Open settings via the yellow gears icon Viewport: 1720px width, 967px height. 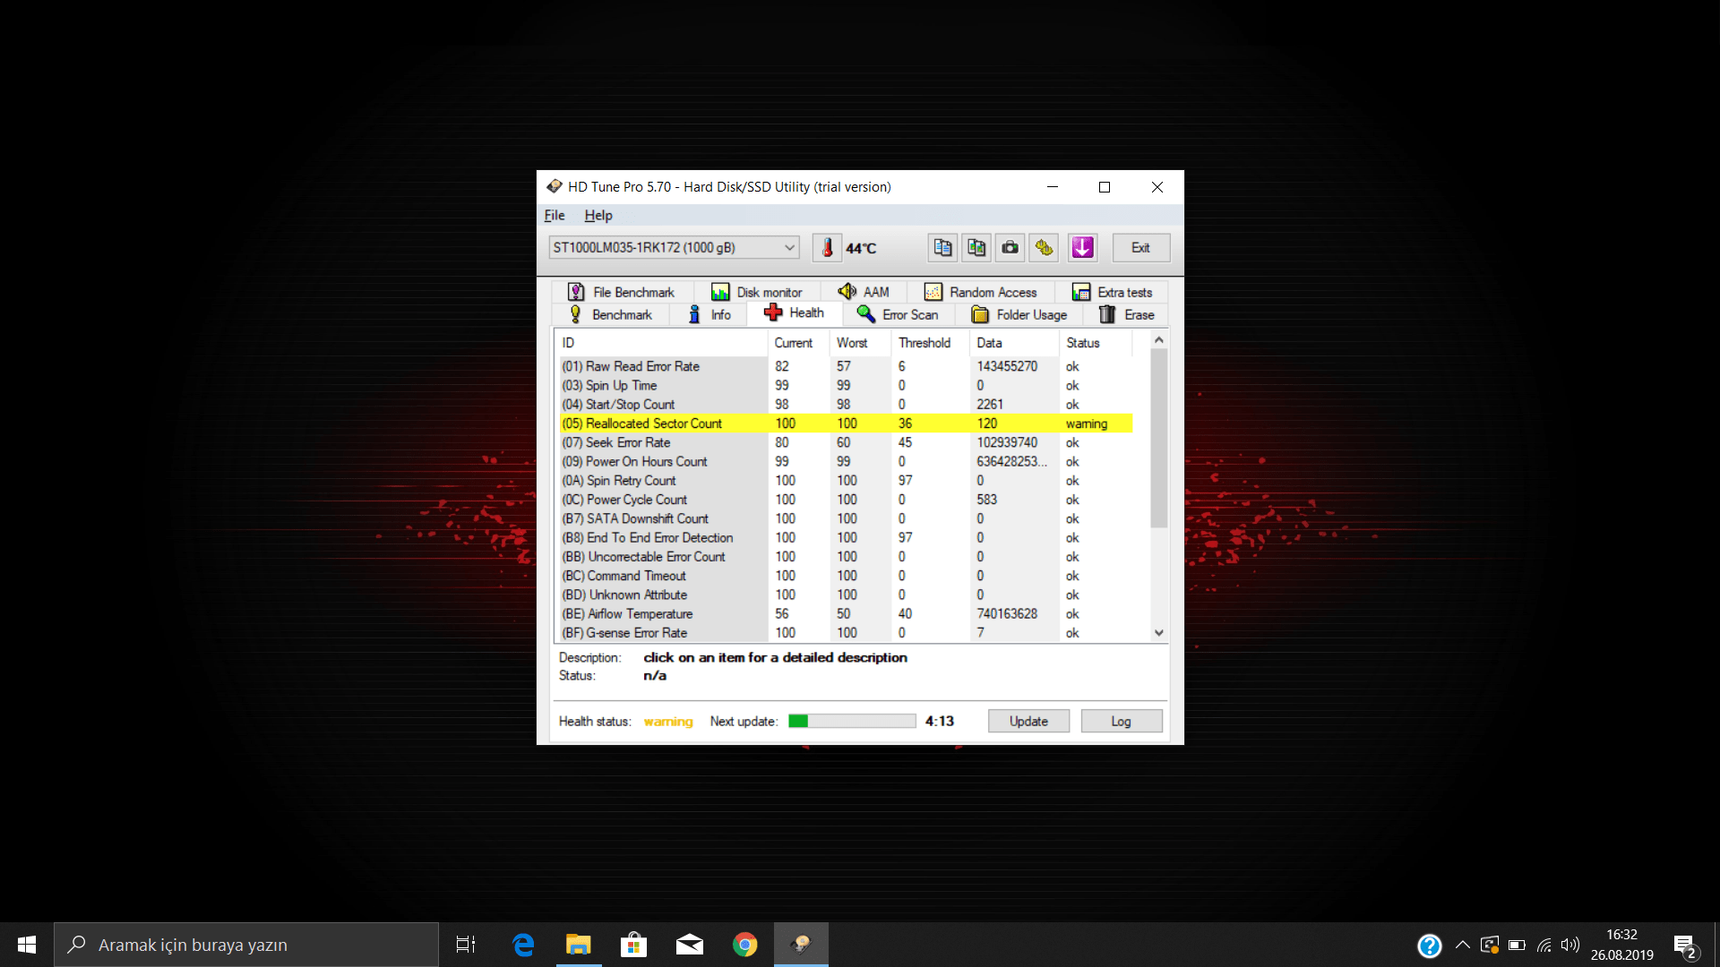(1043, 247)
